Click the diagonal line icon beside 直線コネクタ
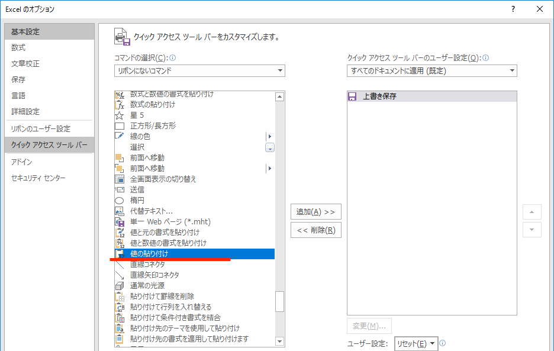 [120, 265]
